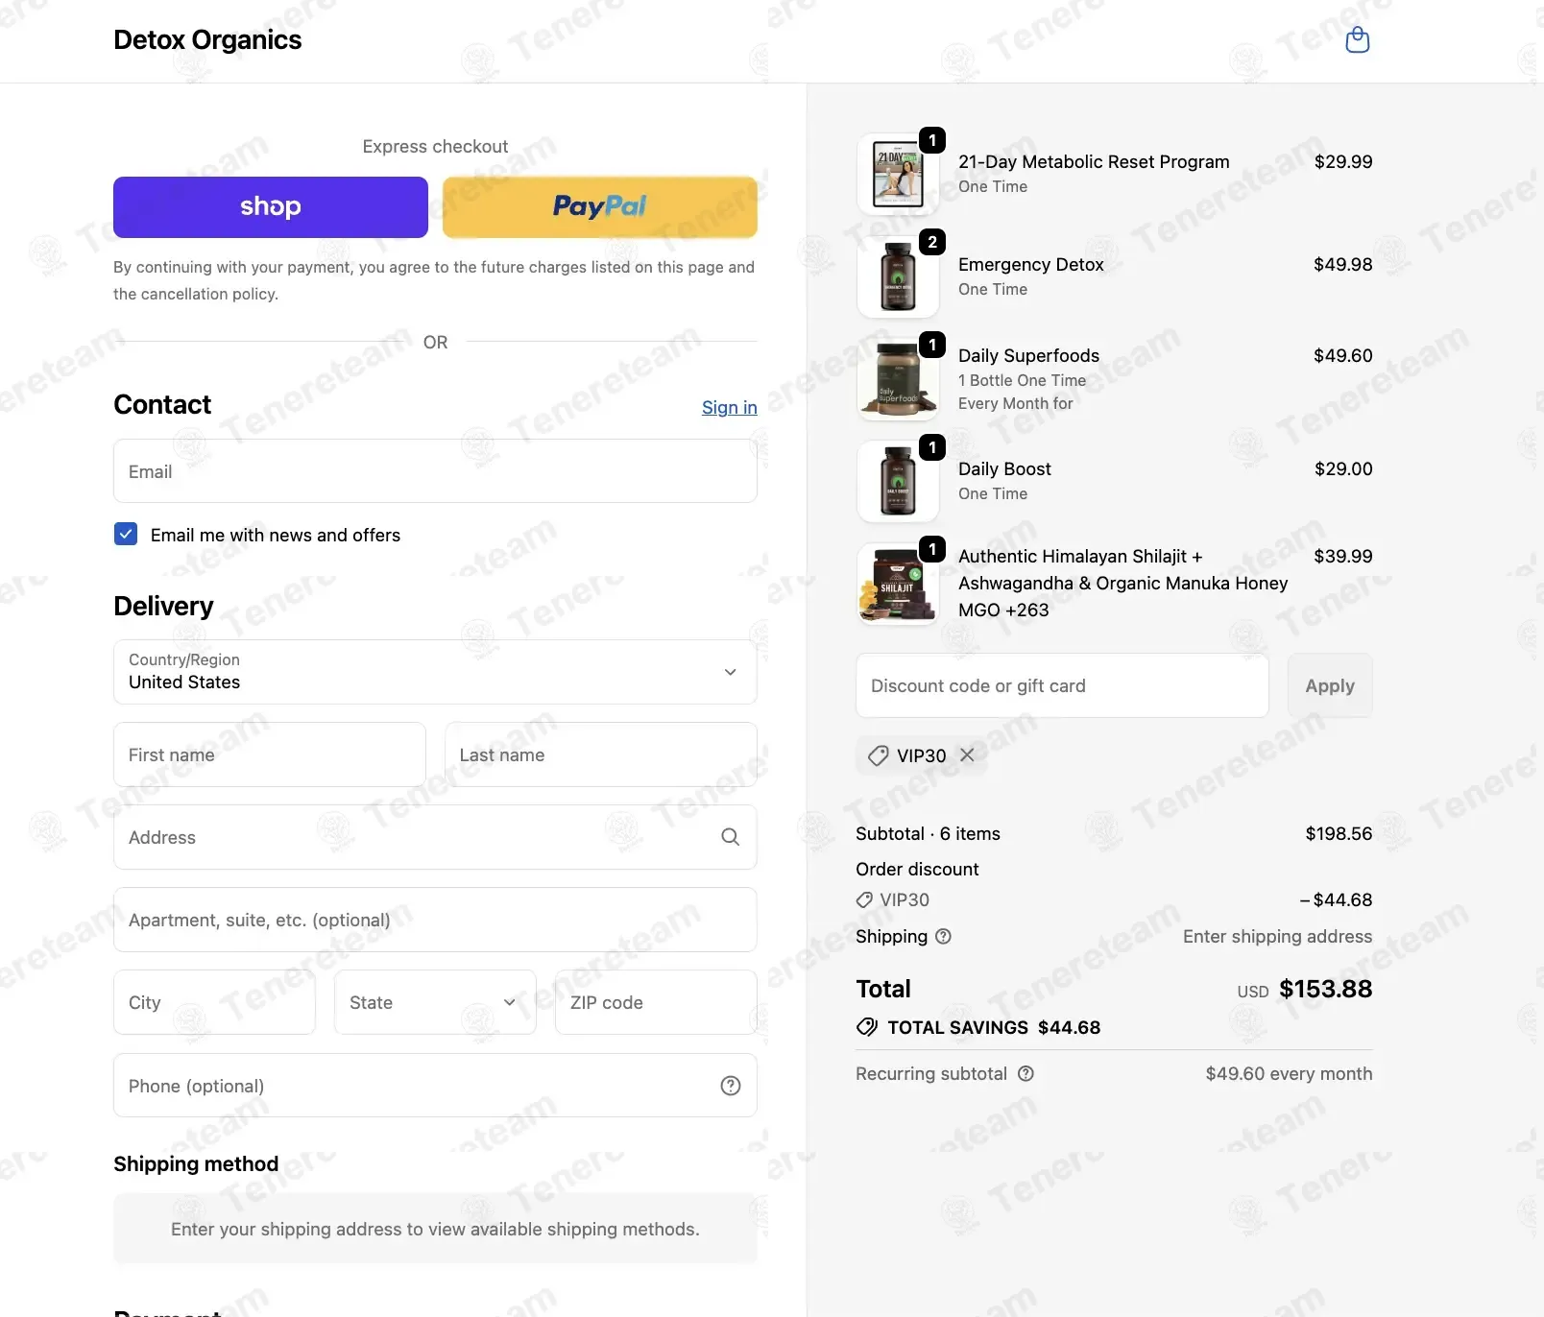This screenshot has height=1317, width=1544.
Task: Click the Discount code or gift card field
Action: click(x=1062, y=685)
